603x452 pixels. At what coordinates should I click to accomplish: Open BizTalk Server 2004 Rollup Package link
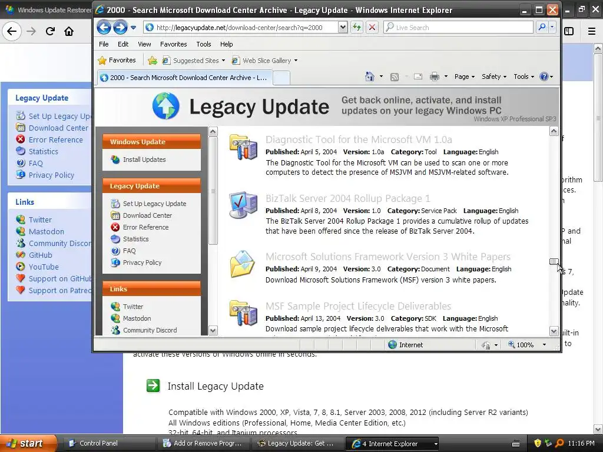(347, 198)
